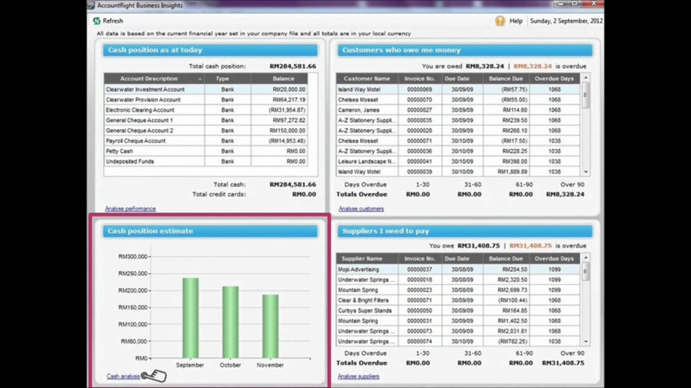Select the Petty Cash row
The height and width of the screenshot is (388, 691).
(x=206, y=151)
